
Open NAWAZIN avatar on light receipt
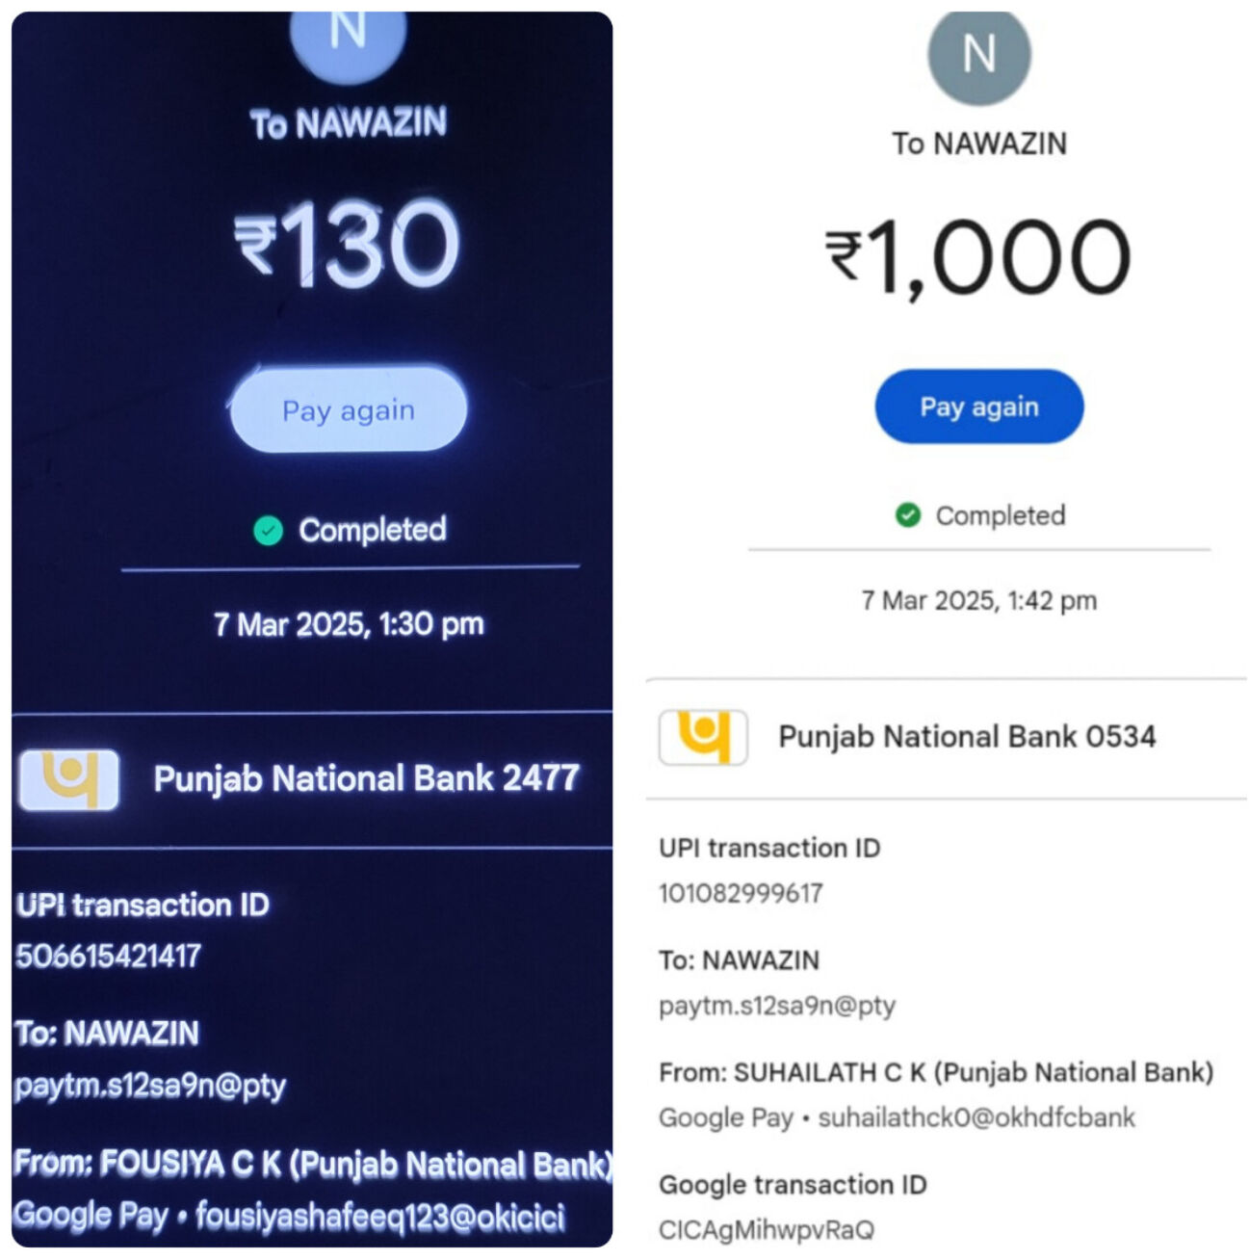click(978, 54)
